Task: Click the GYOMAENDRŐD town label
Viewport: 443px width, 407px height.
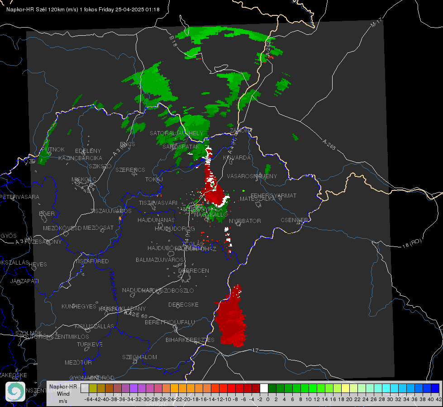Action: click(x=92, y=378)
